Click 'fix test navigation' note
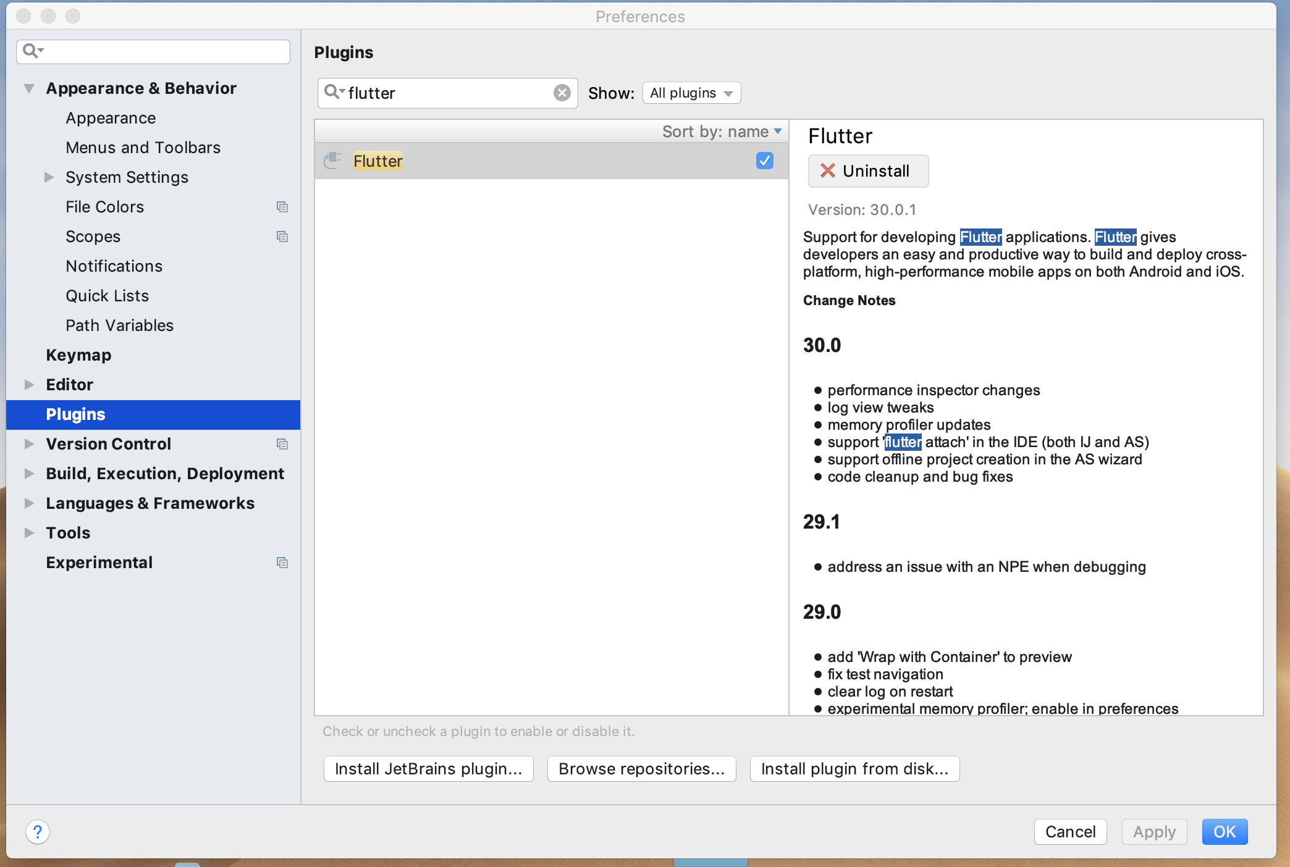This screenshot has width=1290, height=867. coord(885,674)
